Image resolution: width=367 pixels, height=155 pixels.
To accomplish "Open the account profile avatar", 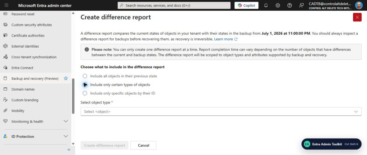I will click(359, 5).
